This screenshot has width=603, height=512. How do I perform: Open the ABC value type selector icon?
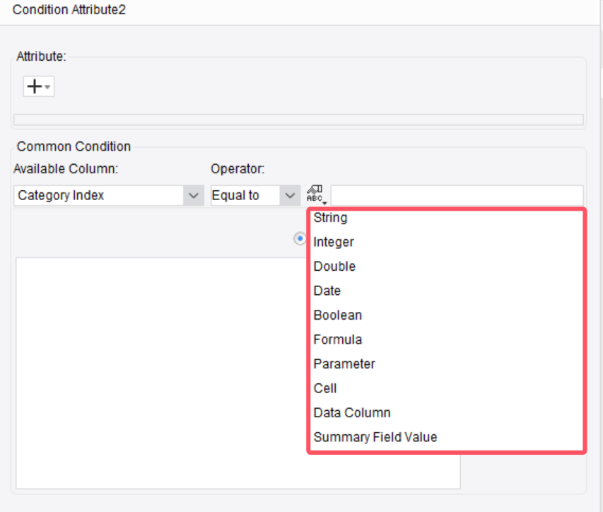tap(316, 194)
